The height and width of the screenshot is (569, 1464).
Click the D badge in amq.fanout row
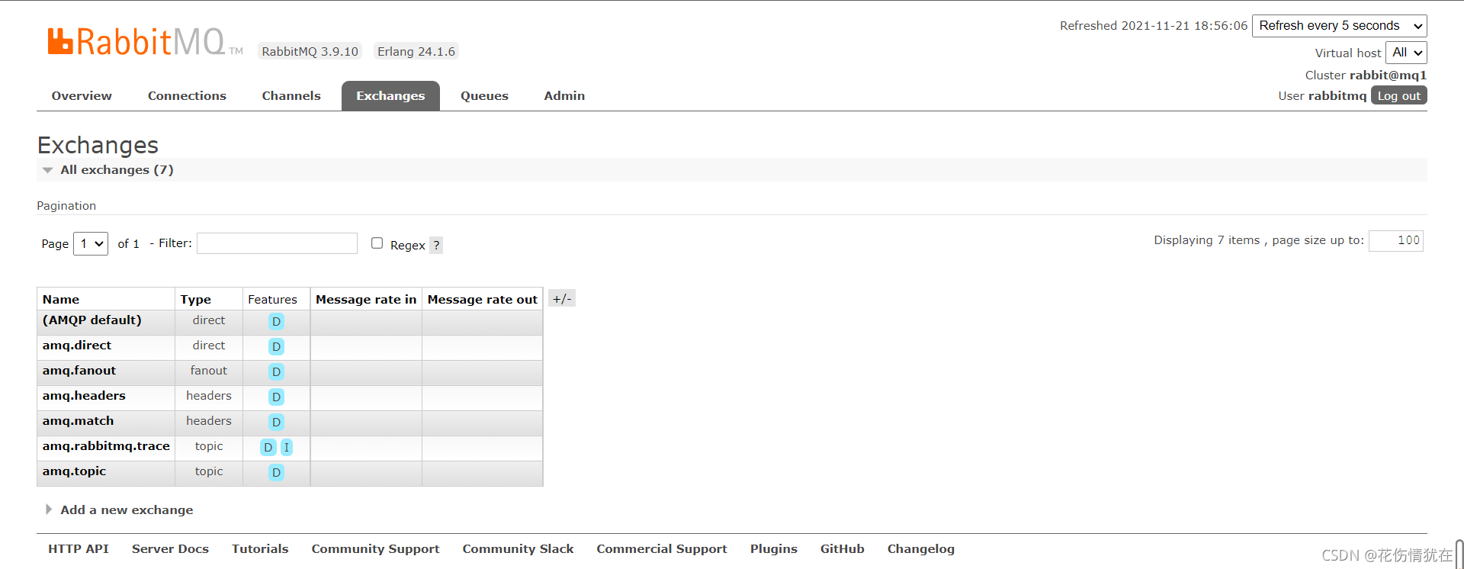pos(276,371)
